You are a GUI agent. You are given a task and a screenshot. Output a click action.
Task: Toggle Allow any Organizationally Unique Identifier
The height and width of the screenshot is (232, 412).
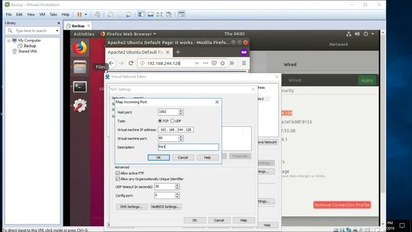tap(118, 179)
